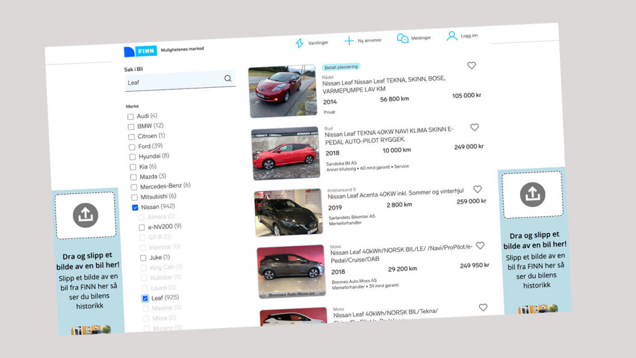Open the Leaf TEKNA 40KW NAVI KLIMA listing title
This screenshot has height=358, width=636.
[x=390, y=135]
